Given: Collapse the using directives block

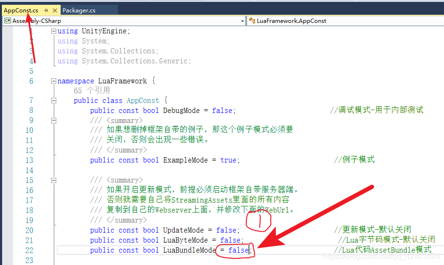Looking at the screenshot, I should coord(53,31).
